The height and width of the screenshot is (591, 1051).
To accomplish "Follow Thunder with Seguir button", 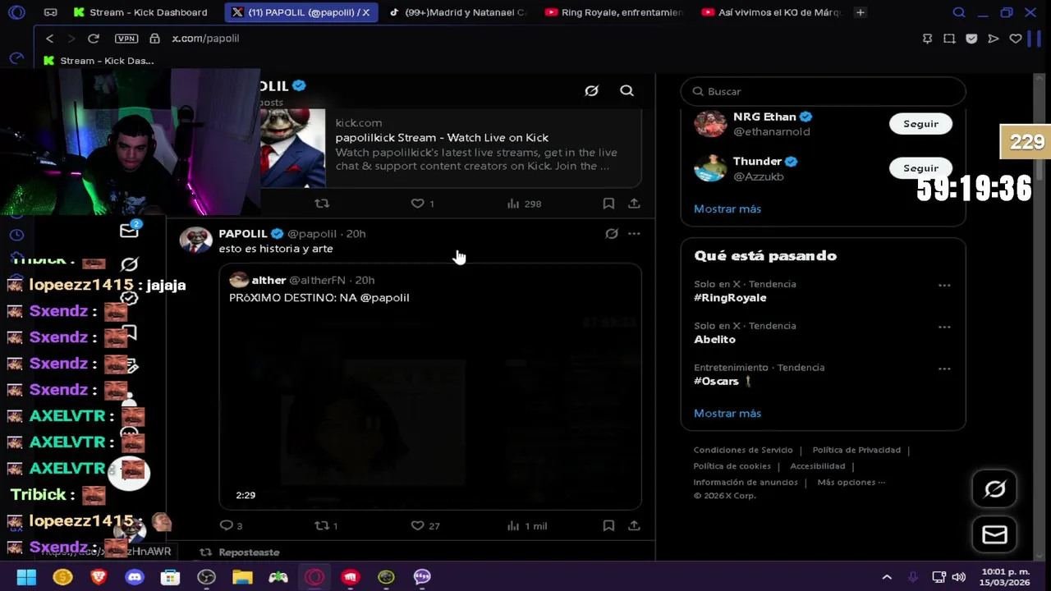I will [x=920, y=168].
